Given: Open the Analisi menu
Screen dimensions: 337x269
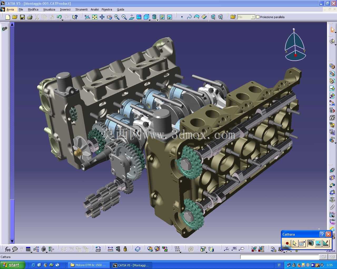Looking at the screenshot, I should tap(95, 9).
